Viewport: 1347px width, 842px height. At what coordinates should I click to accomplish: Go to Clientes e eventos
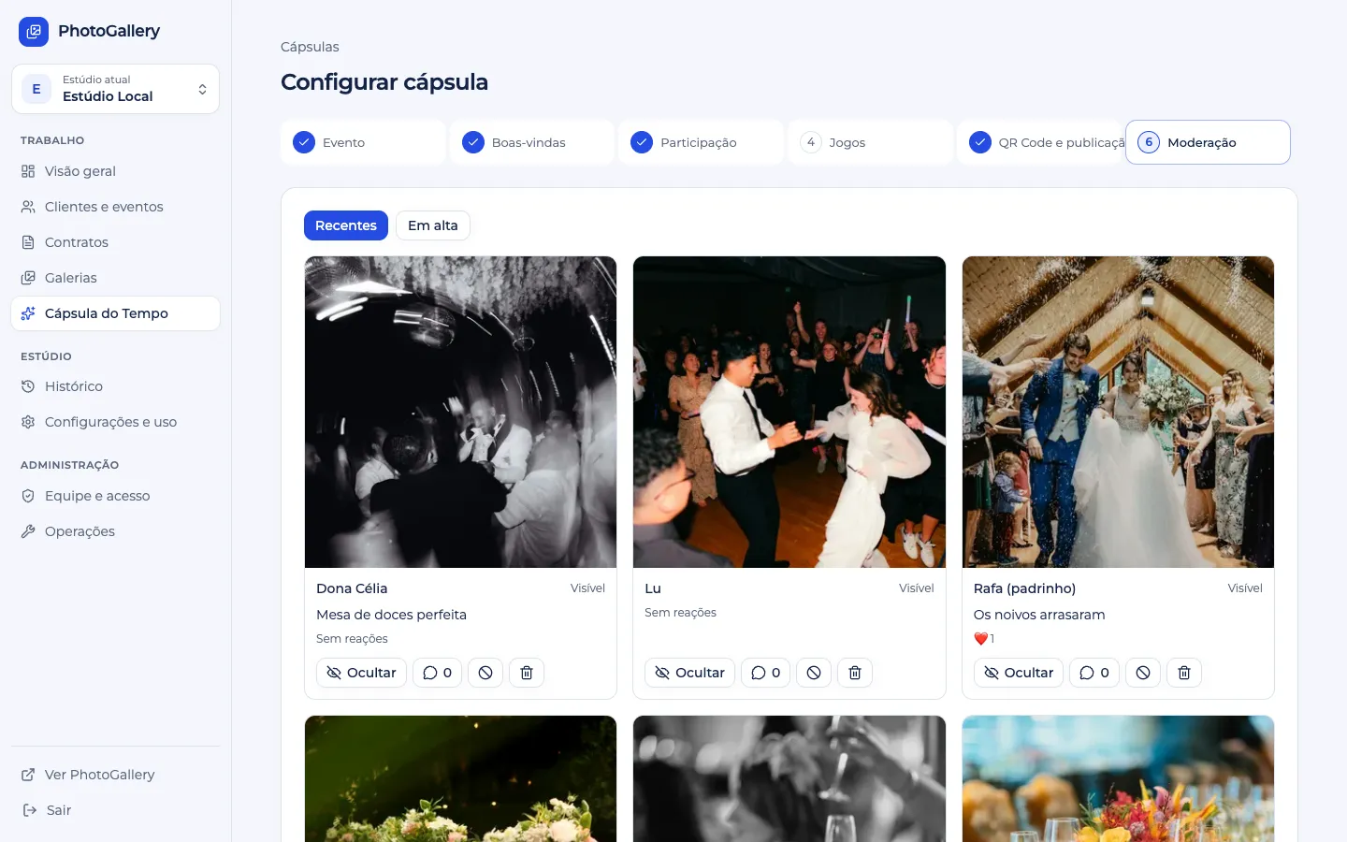(115, 207)
